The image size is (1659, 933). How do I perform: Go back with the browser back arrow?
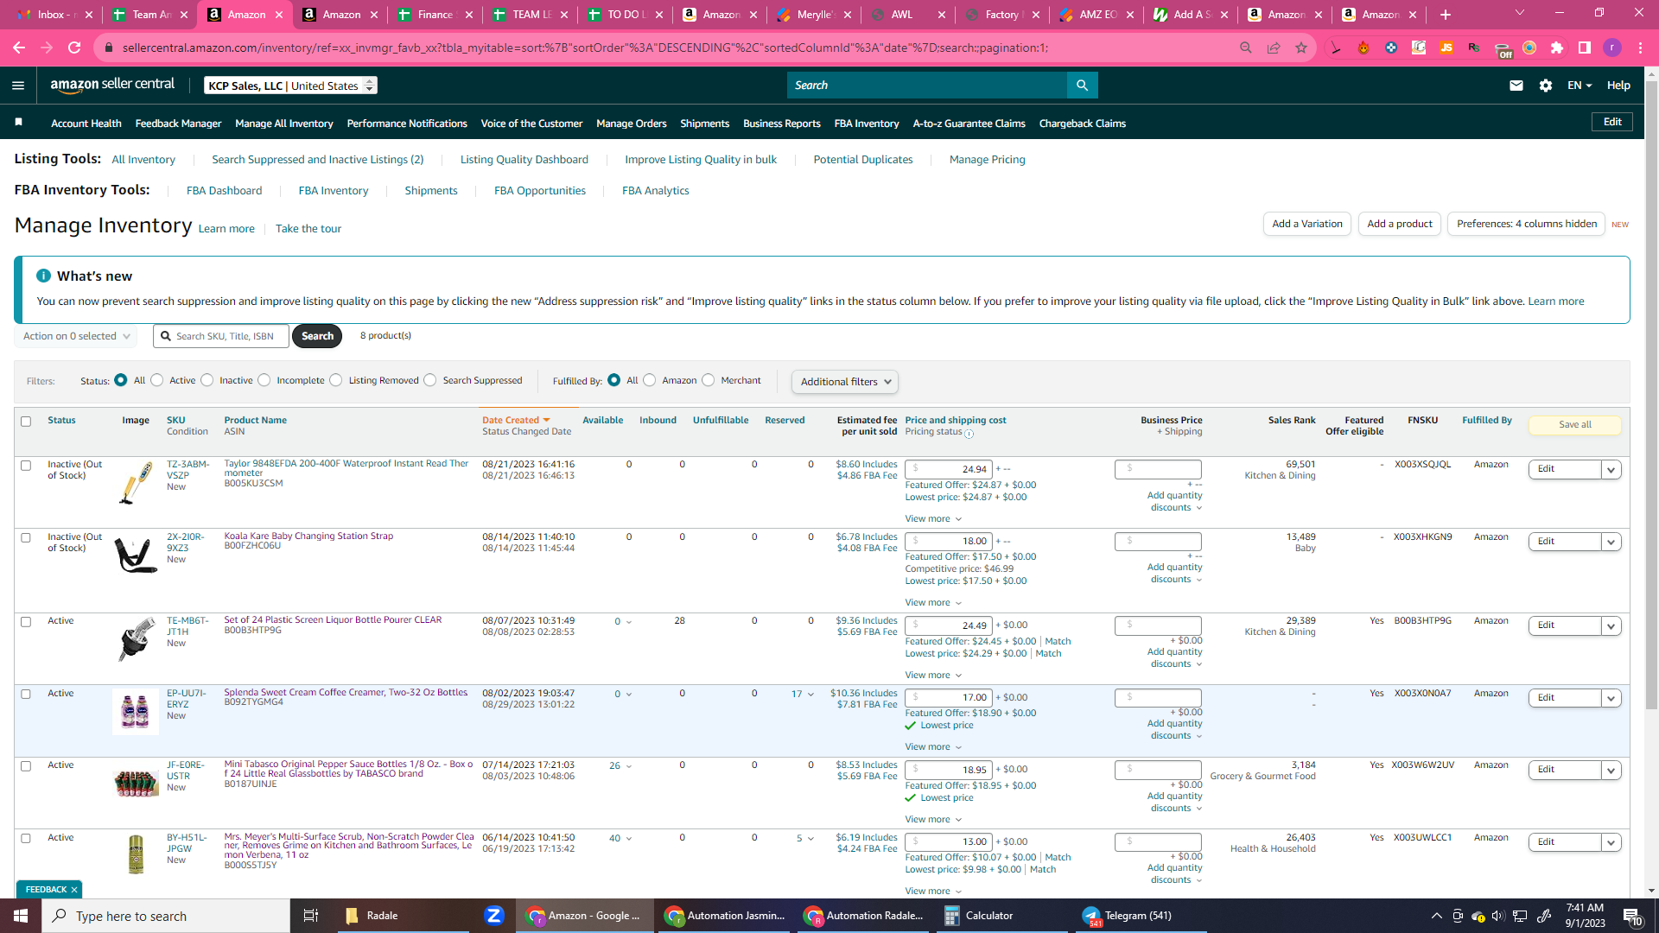(19, 48)
